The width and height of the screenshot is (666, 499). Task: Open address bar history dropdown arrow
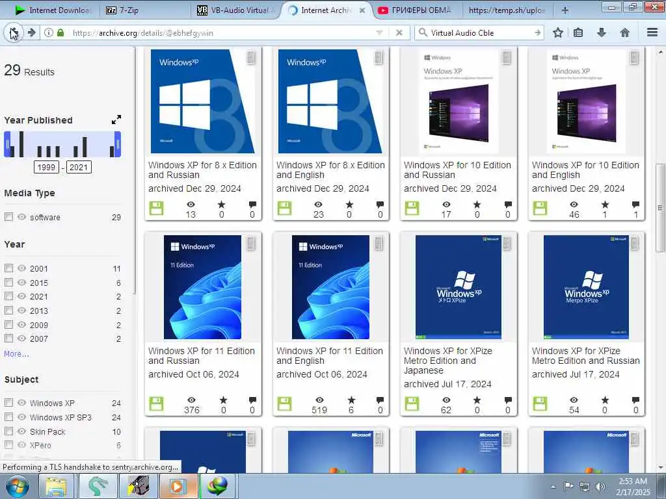(x=379, y=32)
